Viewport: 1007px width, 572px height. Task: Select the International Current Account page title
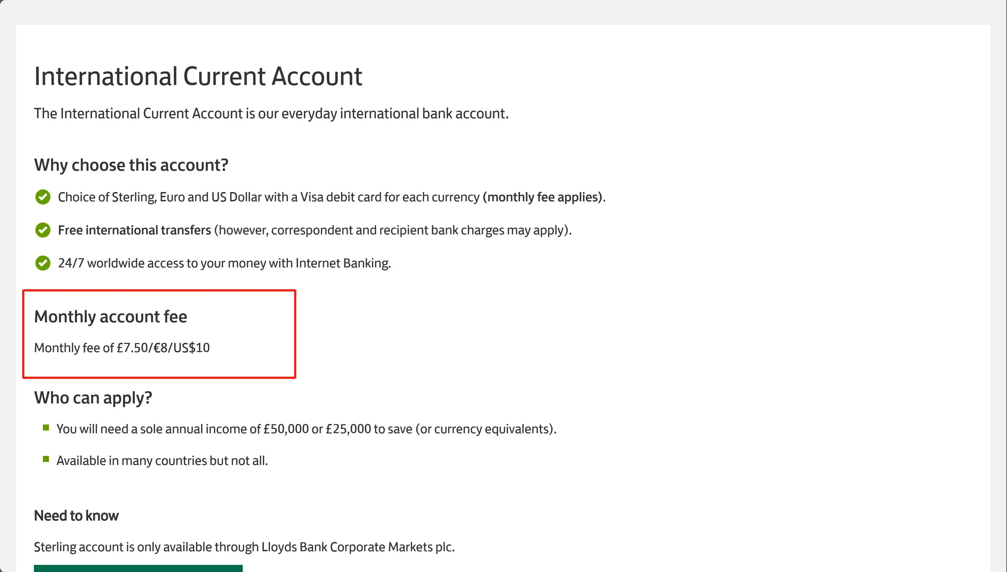[x=198, y=76]
